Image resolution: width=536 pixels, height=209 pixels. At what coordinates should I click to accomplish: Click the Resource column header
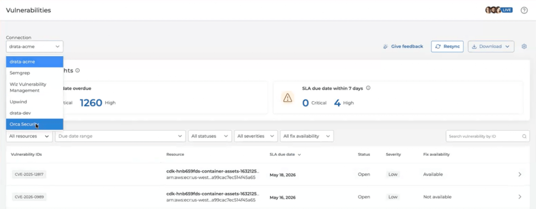coord(175,155)
